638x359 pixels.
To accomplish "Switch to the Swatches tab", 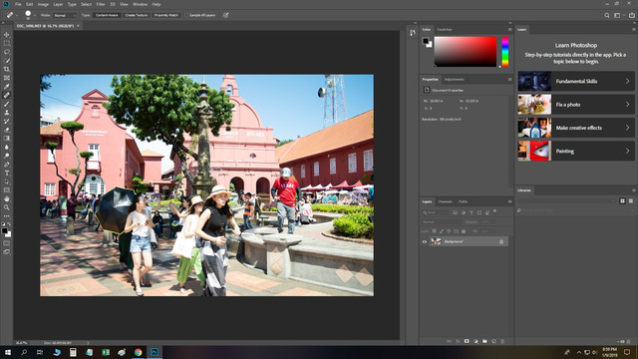I will (445, 30).
